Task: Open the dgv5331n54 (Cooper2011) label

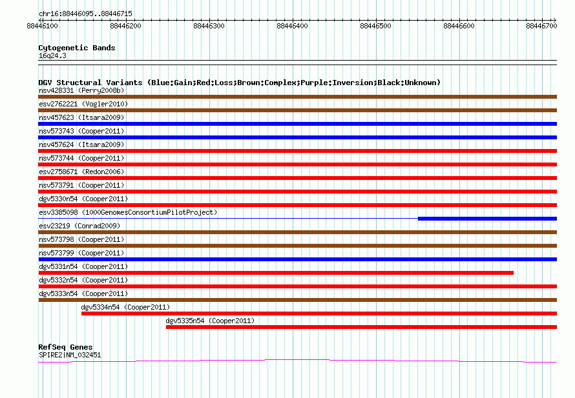Action: (x=83, y=266)
